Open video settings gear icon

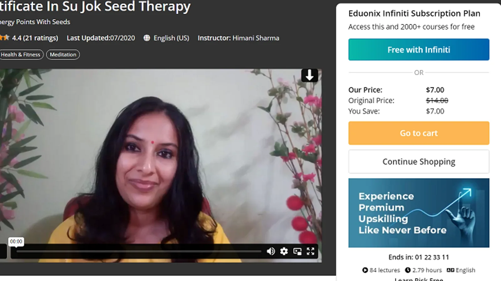284,251
